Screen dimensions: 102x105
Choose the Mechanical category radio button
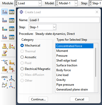click(x=22, y=46)
